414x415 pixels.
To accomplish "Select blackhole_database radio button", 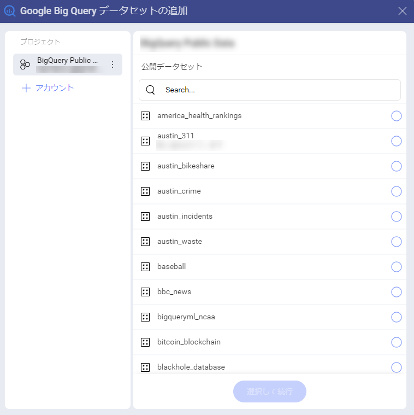I will pos(397,367).
